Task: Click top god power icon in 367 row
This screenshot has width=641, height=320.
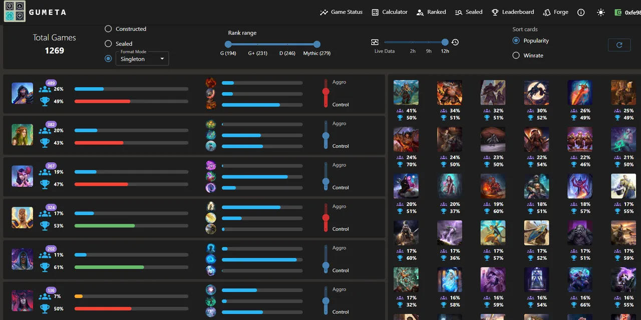Action: pos(211,165)
